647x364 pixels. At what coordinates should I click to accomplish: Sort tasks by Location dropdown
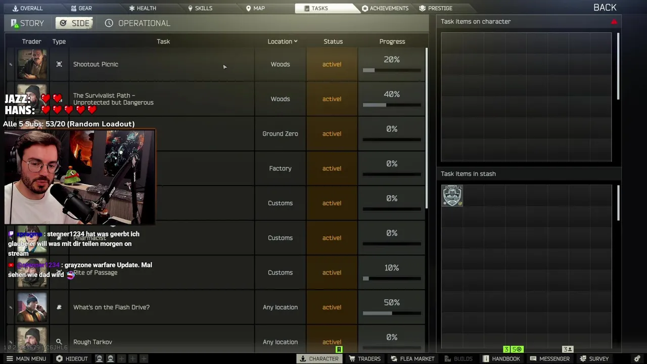[x=282, y=41]
